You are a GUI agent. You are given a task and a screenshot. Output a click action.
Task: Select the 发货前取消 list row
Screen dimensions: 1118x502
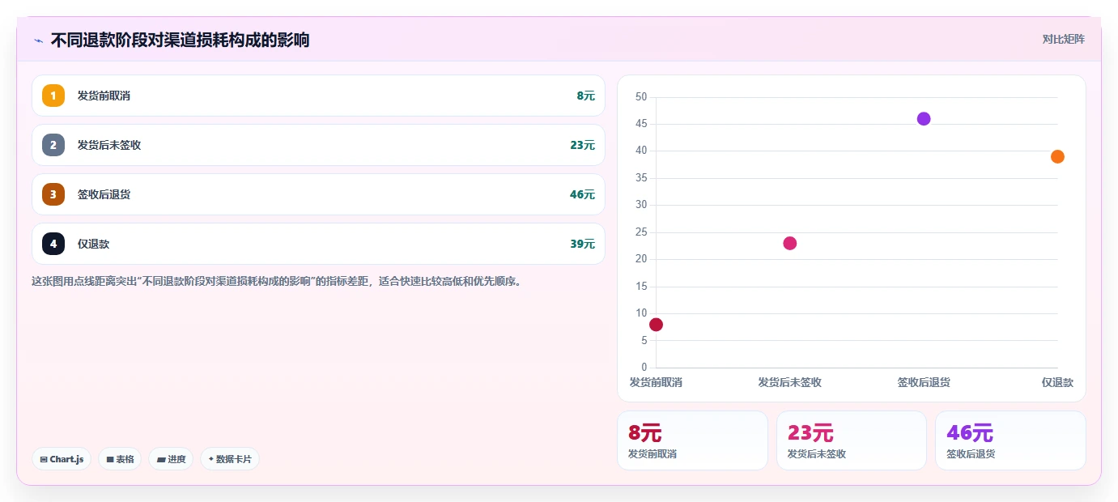tap(318, 96)
